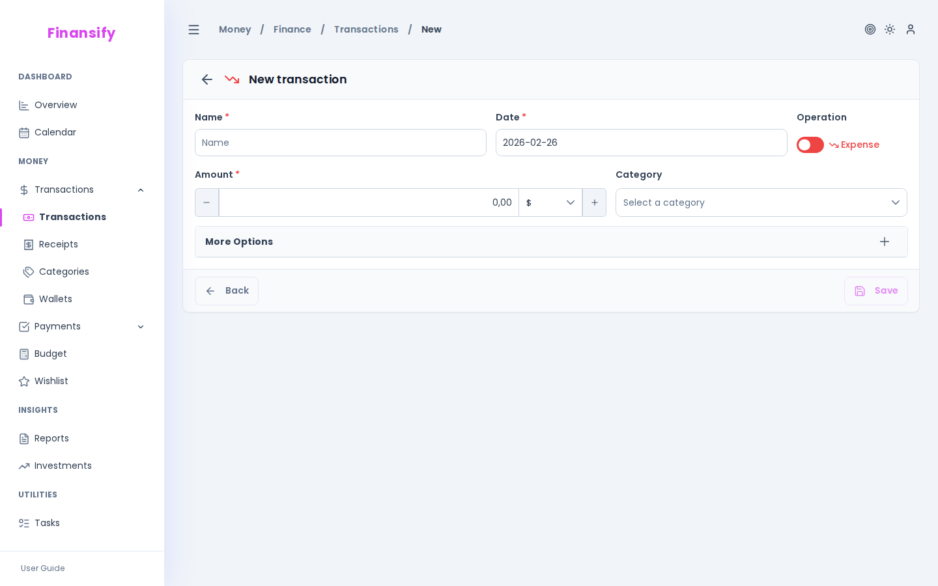Select the Categories tag icon in sidebar
This screenshot has height=586, width=938.
29,272
